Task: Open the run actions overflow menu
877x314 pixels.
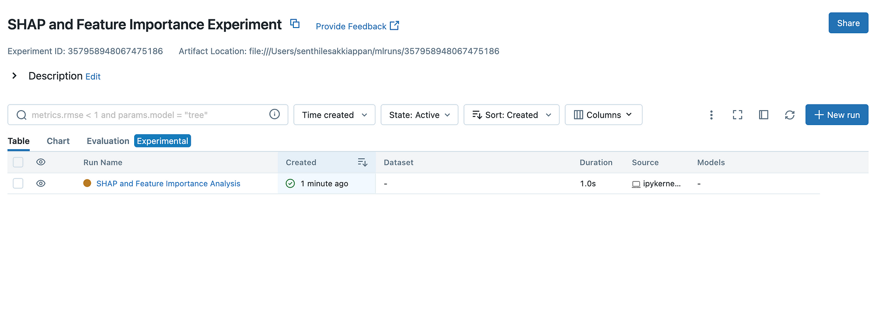Action: click(711, 115)
